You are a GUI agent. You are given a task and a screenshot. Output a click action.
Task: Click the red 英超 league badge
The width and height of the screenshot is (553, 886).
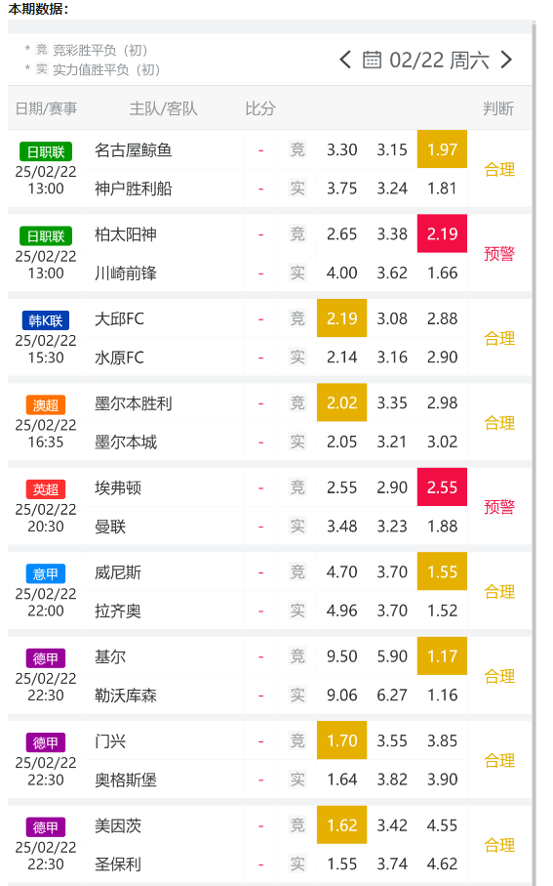[x=46, y=489]
